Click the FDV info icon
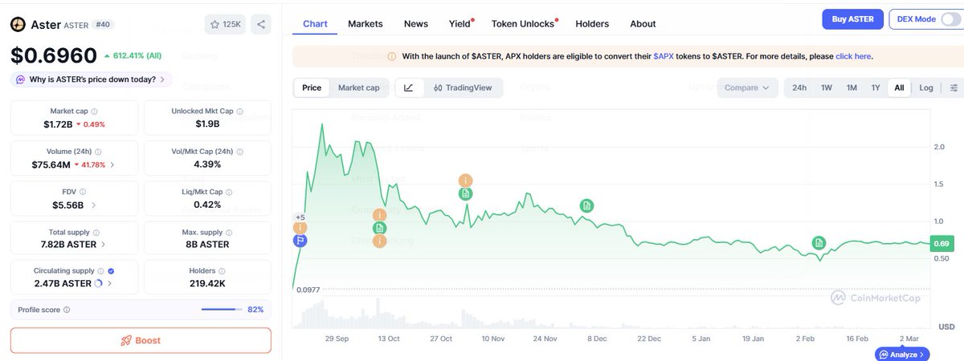This screenshot has width=964, height=361. pyautogui.click(x=84, y=192)
